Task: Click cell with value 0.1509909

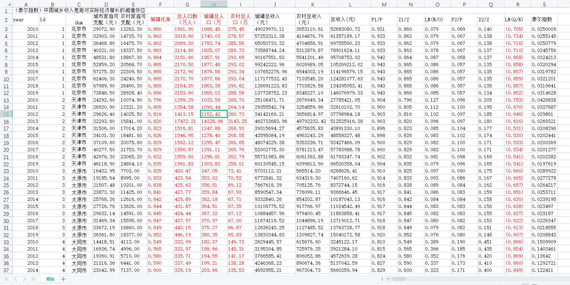Action: pos(544,242)
